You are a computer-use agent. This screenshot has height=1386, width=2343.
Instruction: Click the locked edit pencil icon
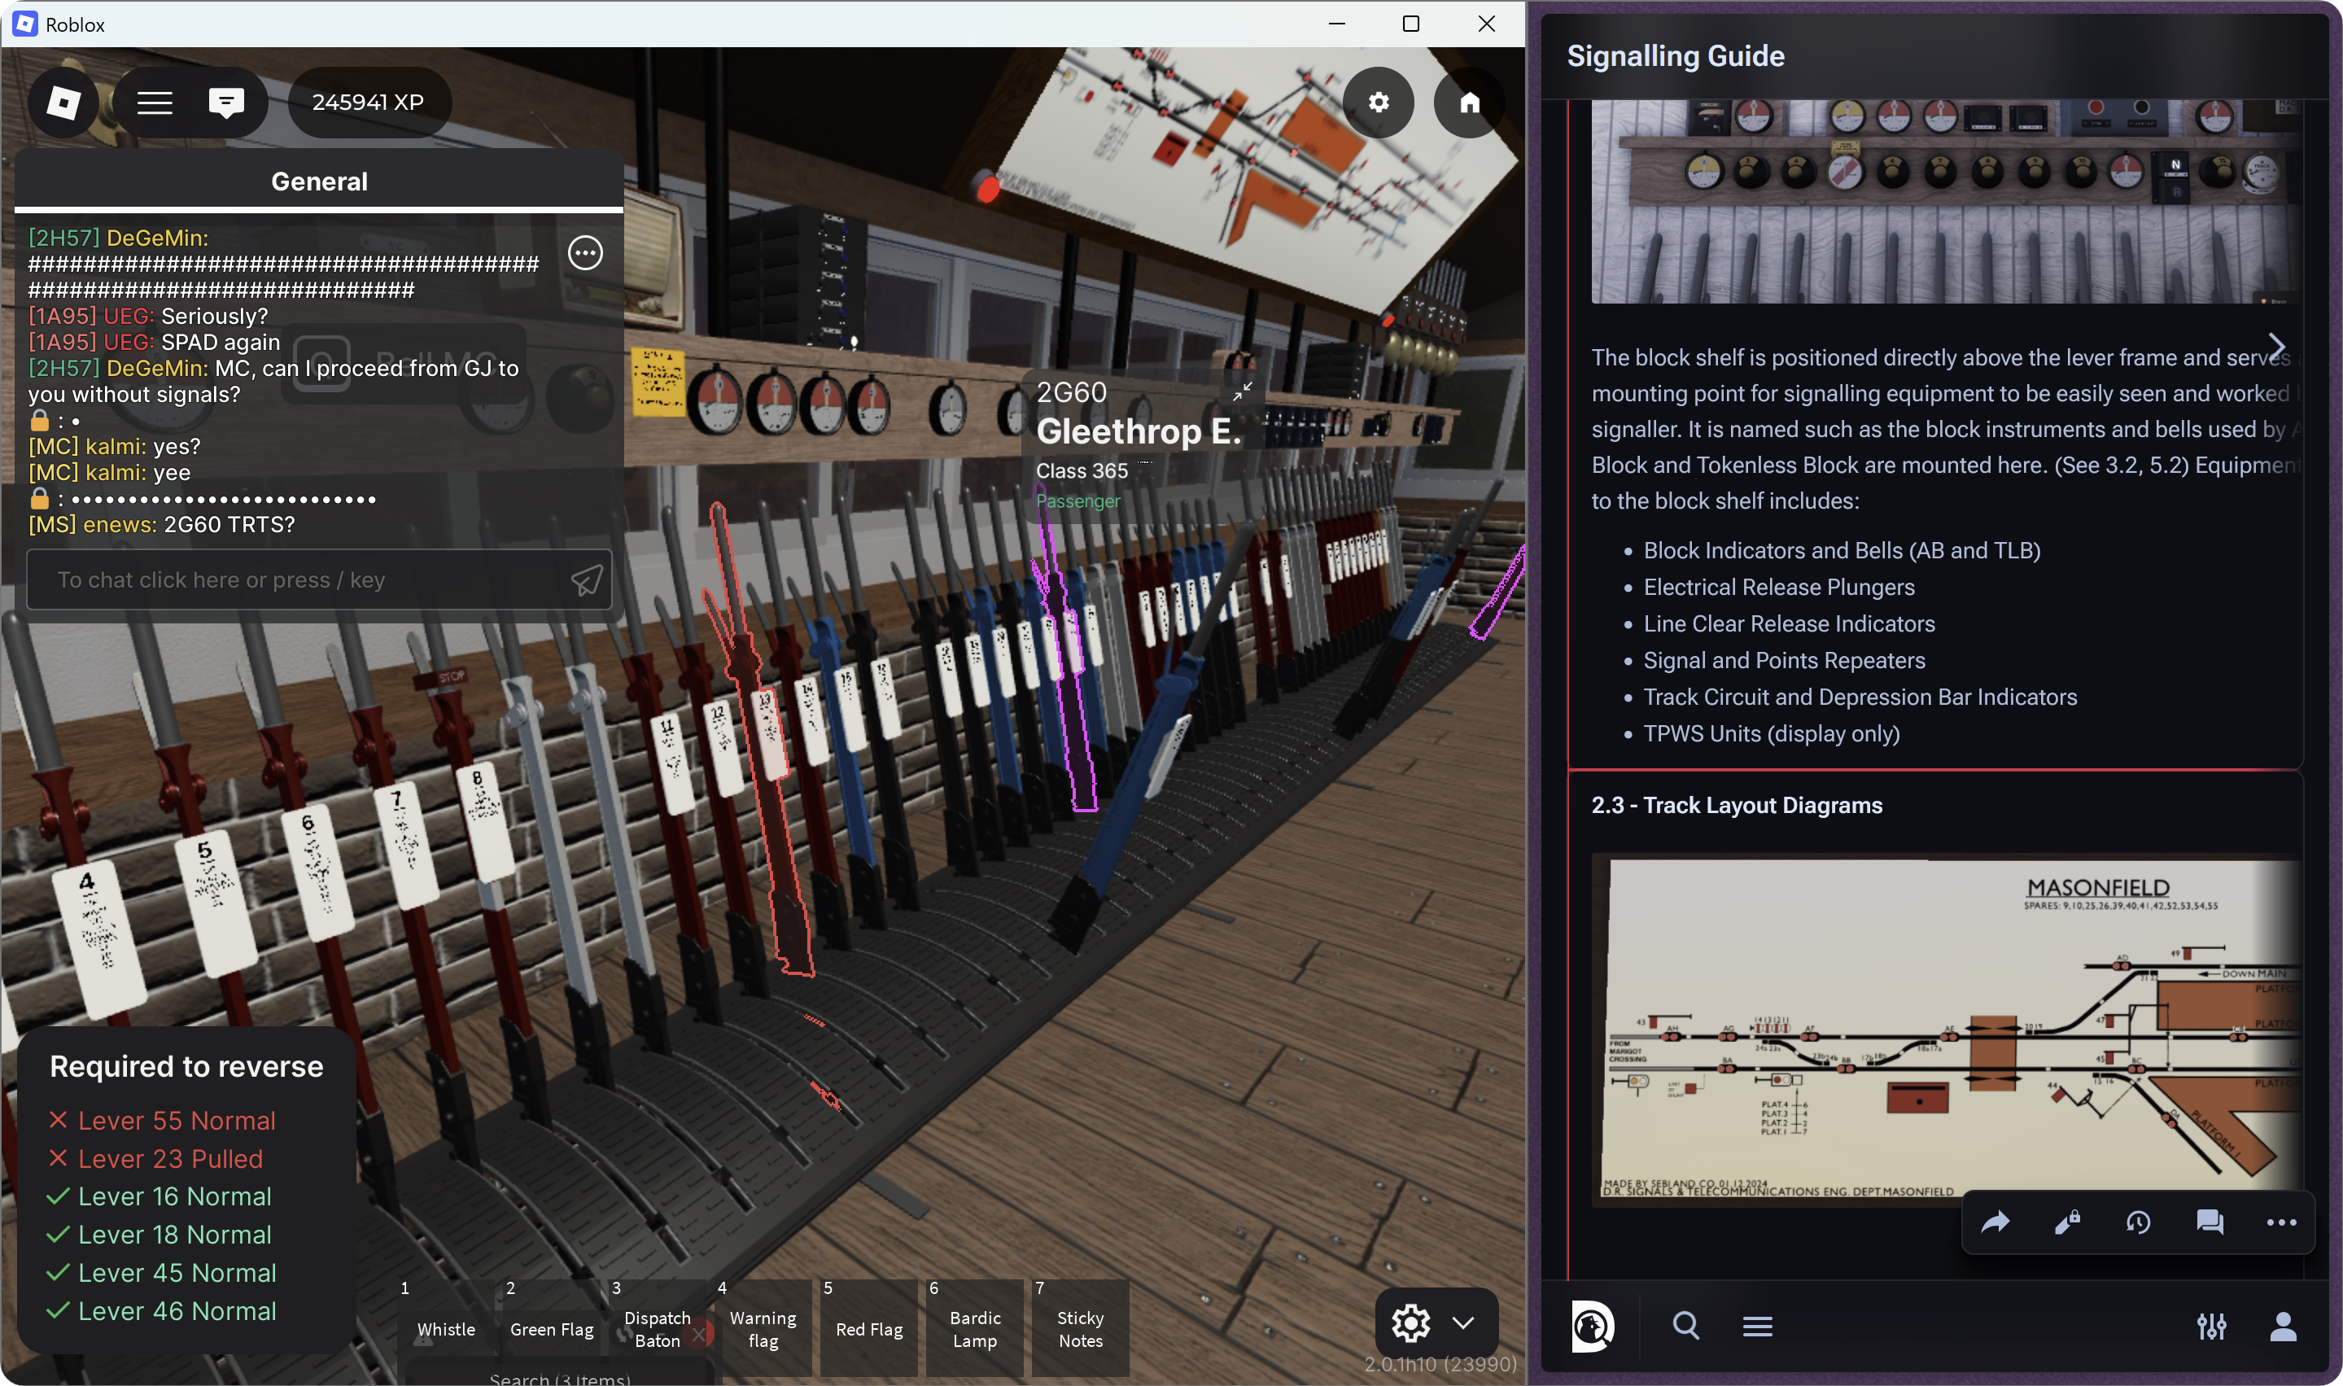[x=2067, y=1222]
